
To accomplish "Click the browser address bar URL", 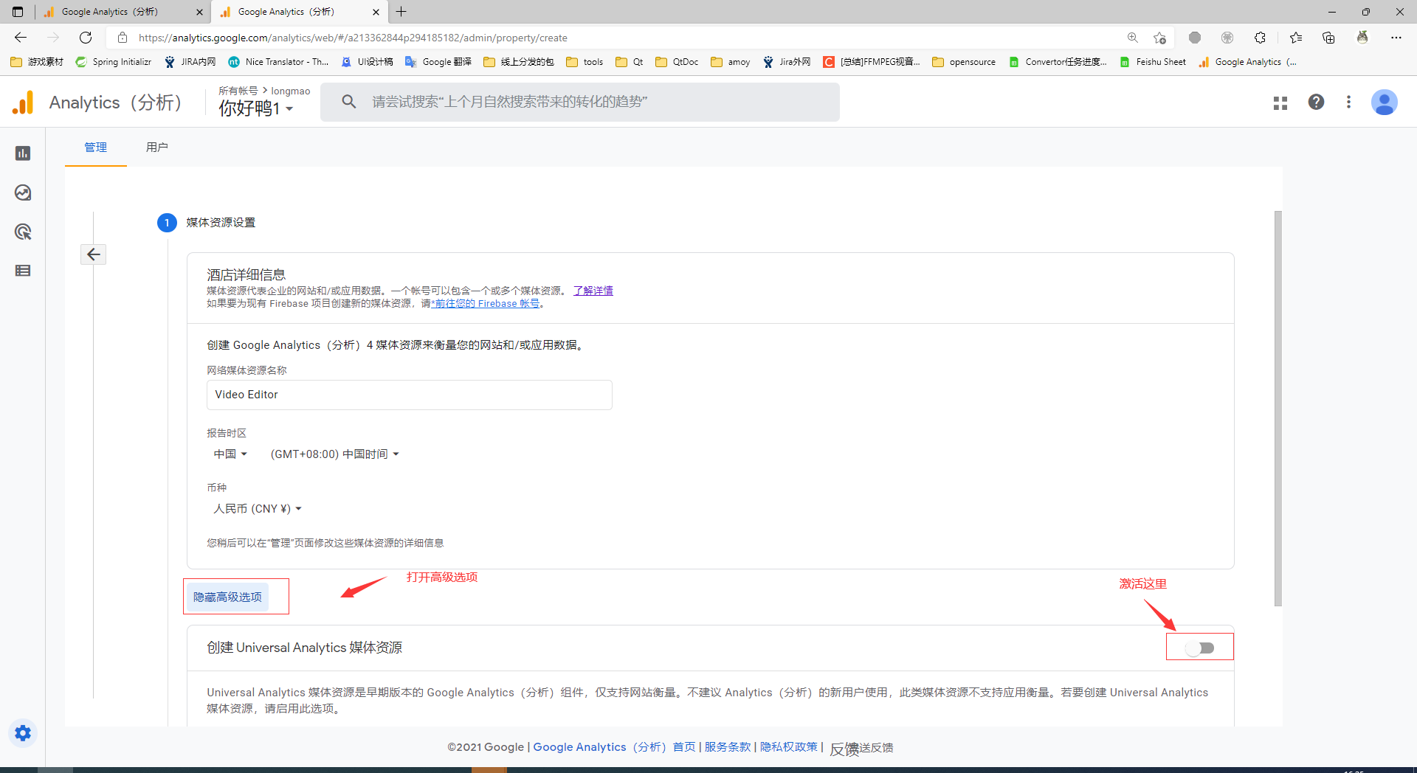I will 353,38.
